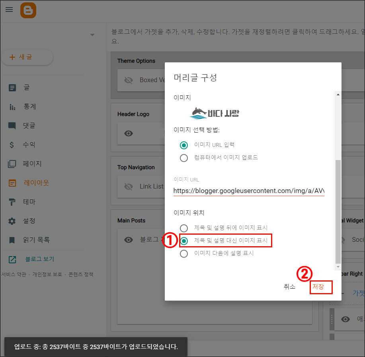This screenshot has width=365, height=357.
Task: Click the 바다사랑 logo image preview
Action: 215,113
